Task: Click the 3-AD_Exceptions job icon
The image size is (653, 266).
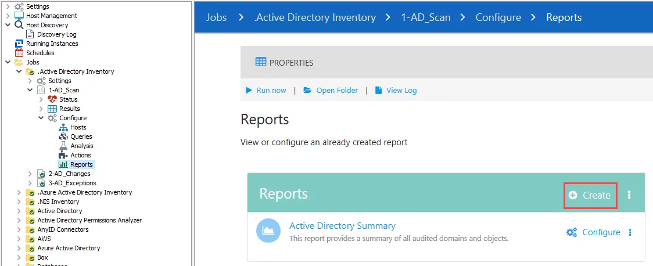Action: 41,183
